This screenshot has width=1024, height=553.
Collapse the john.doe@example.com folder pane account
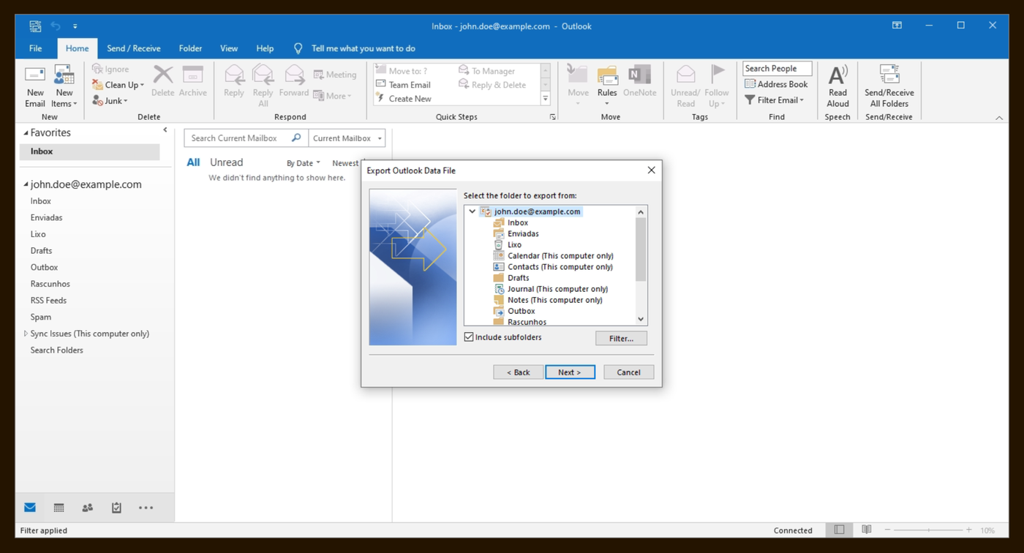(26, 185)
